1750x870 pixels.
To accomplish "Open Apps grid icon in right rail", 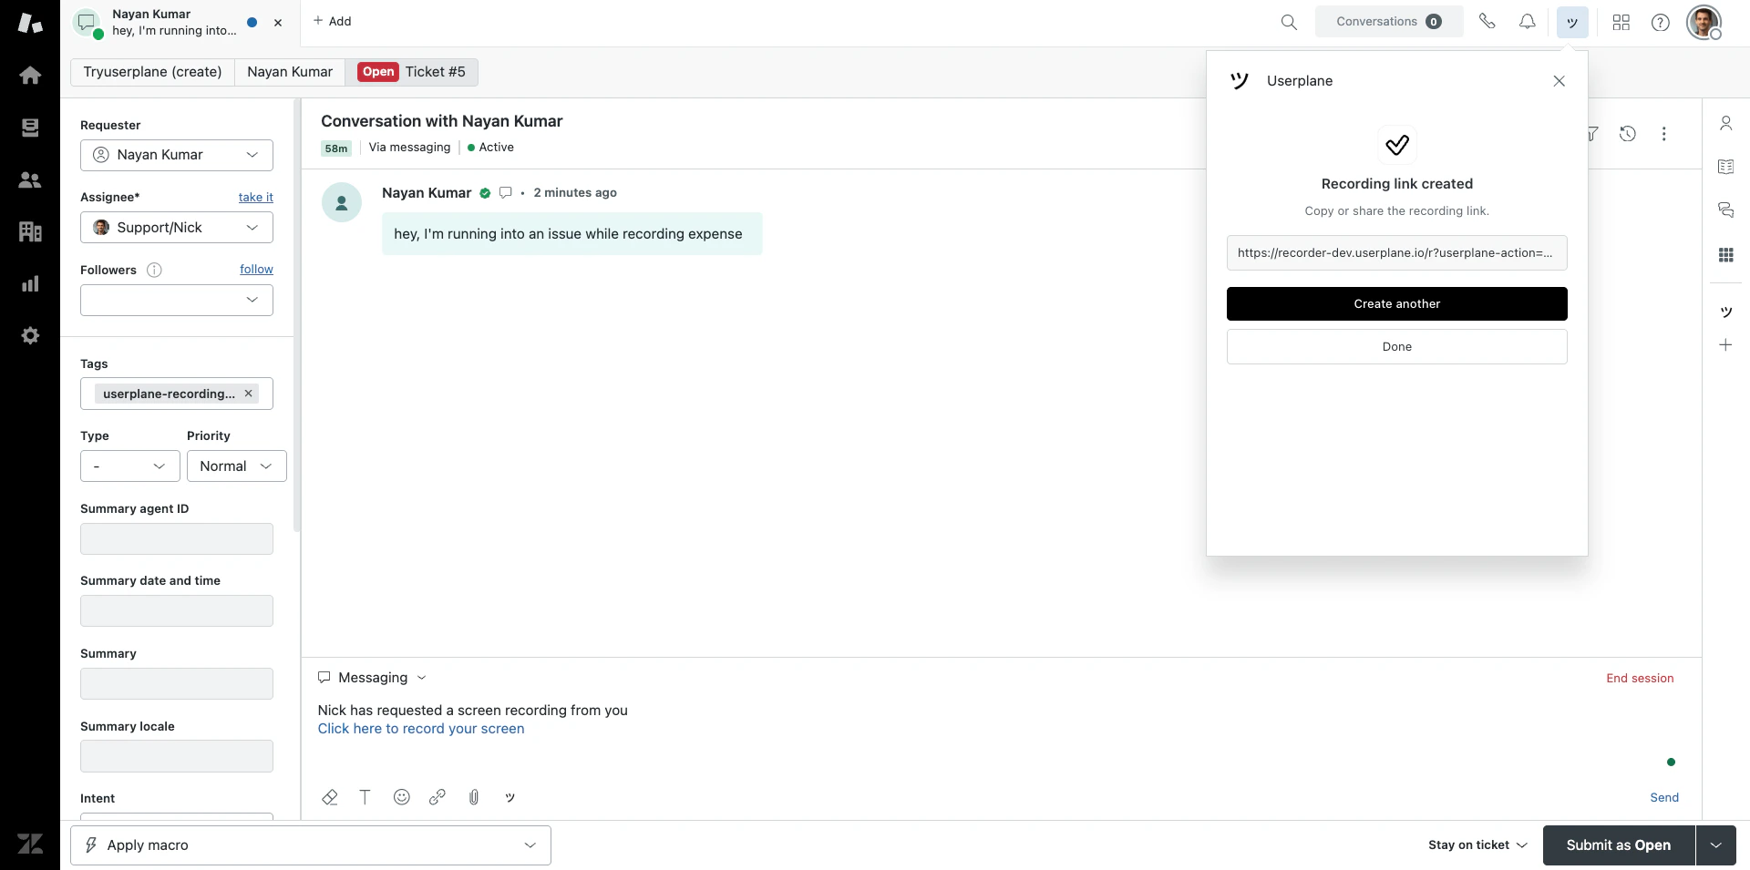I will pyautogui.click(x=1725, y=255).
